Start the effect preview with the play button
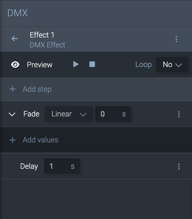Image resolution: width=192 pixels, height=219 pixels. tap(76, 65)
